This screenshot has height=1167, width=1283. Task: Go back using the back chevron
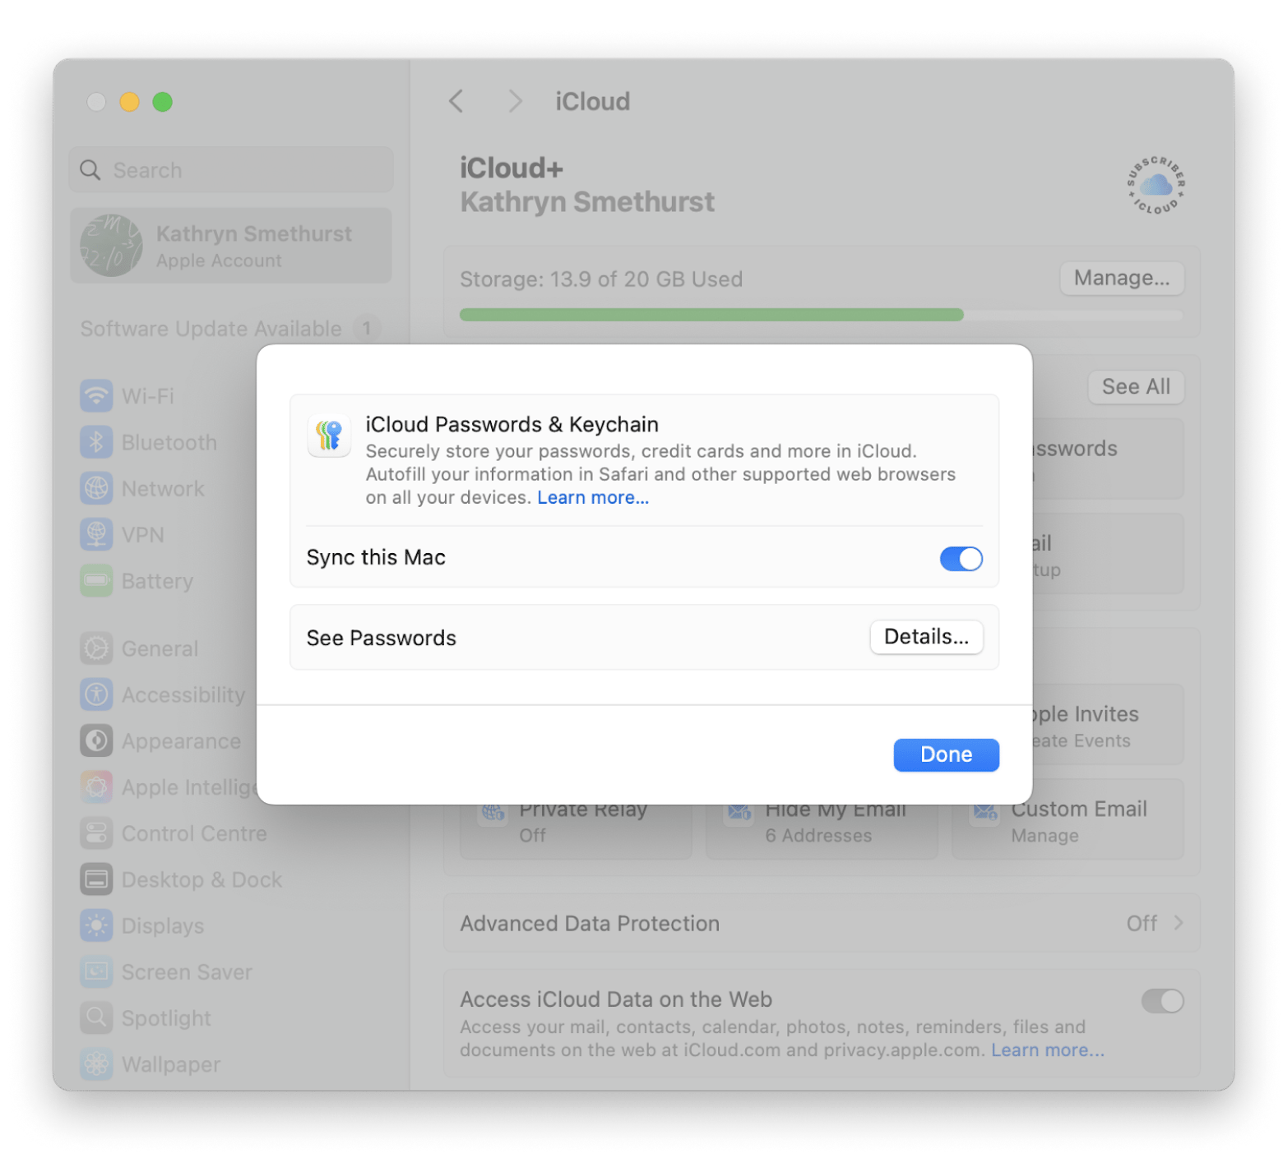[456, 101]
